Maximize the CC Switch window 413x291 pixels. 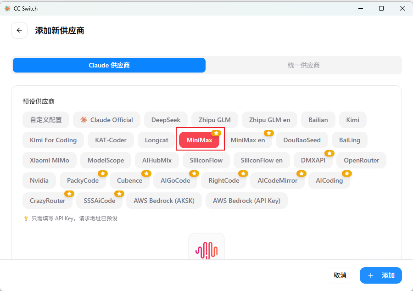381,8
